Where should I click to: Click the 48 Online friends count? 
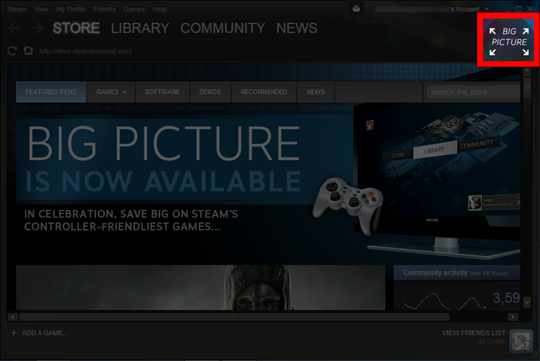click(x=491, y=342)
